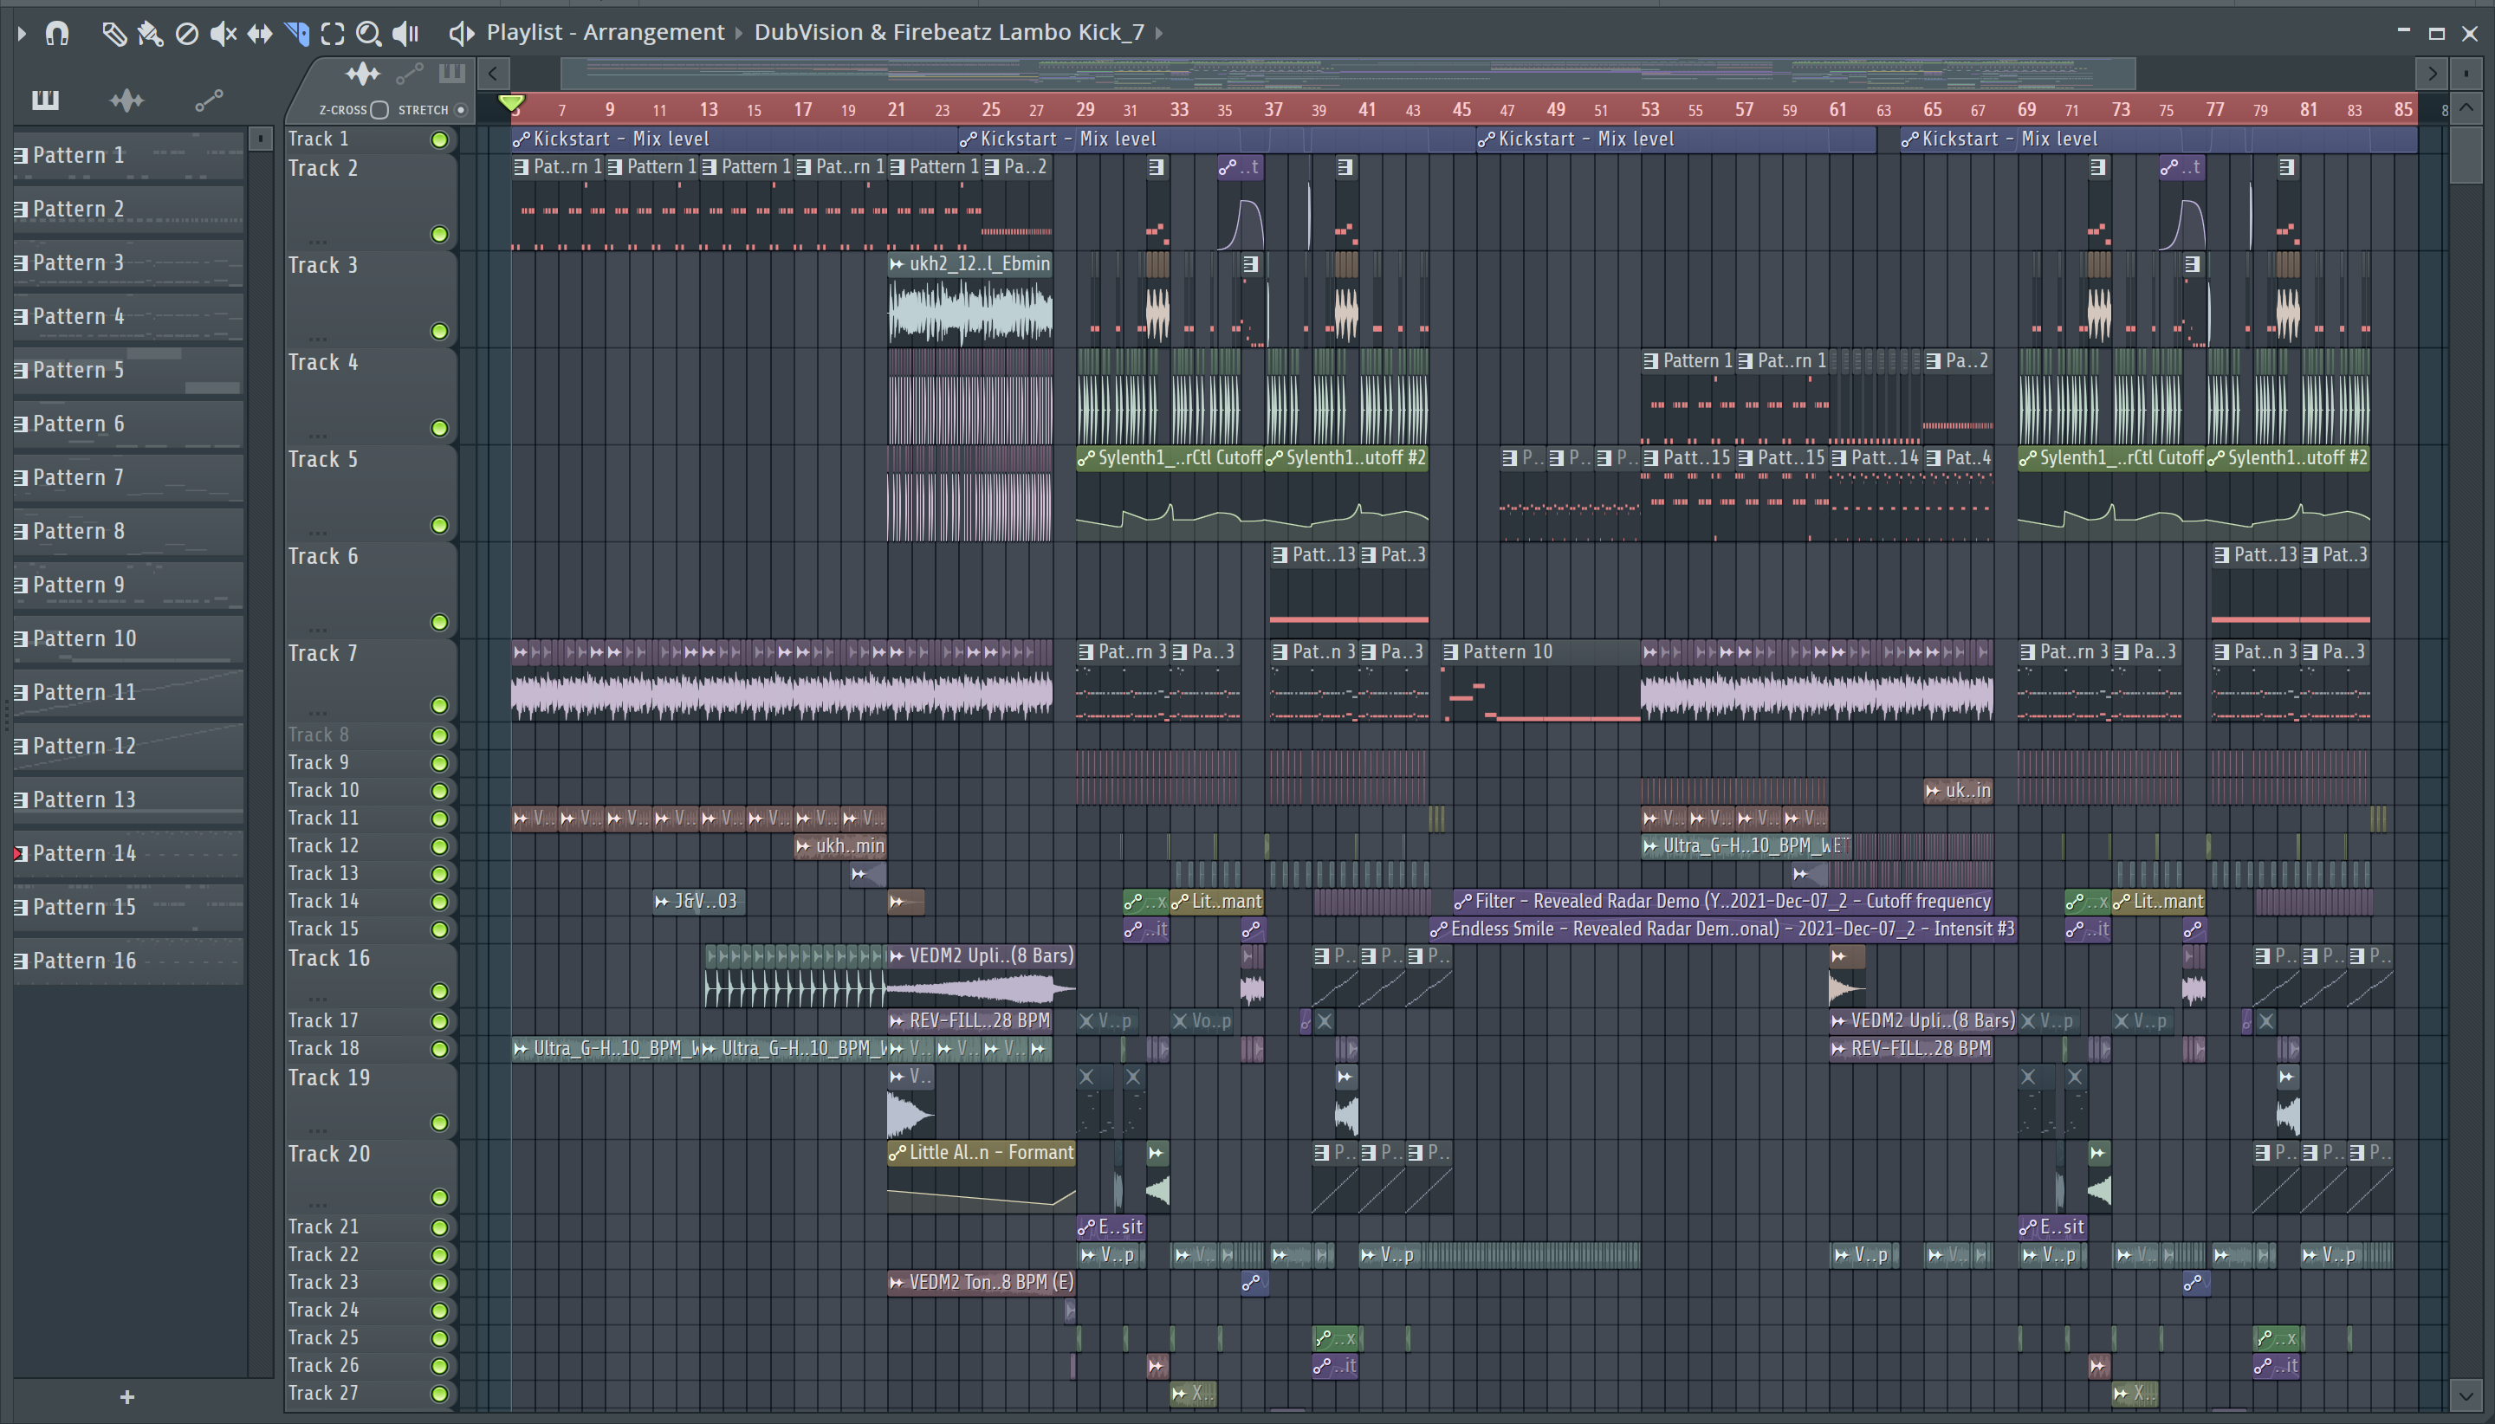Mute Track 12 with its green light
Screen dimensions: 2495x1424
[439, 846]
